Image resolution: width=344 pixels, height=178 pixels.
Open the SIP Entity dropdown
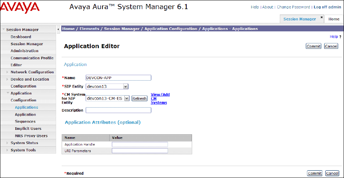point(125,86)
